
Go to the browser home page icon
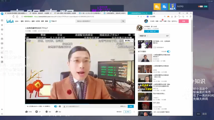(x=17, y=17)
